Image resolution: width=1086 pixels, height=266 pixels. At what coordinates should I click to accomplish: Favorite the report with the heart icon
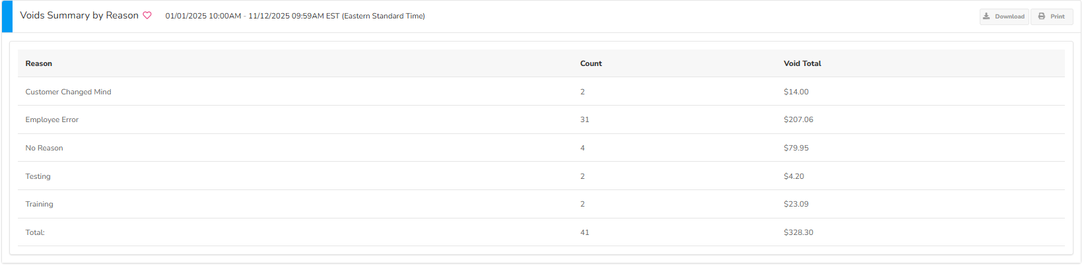147,15
